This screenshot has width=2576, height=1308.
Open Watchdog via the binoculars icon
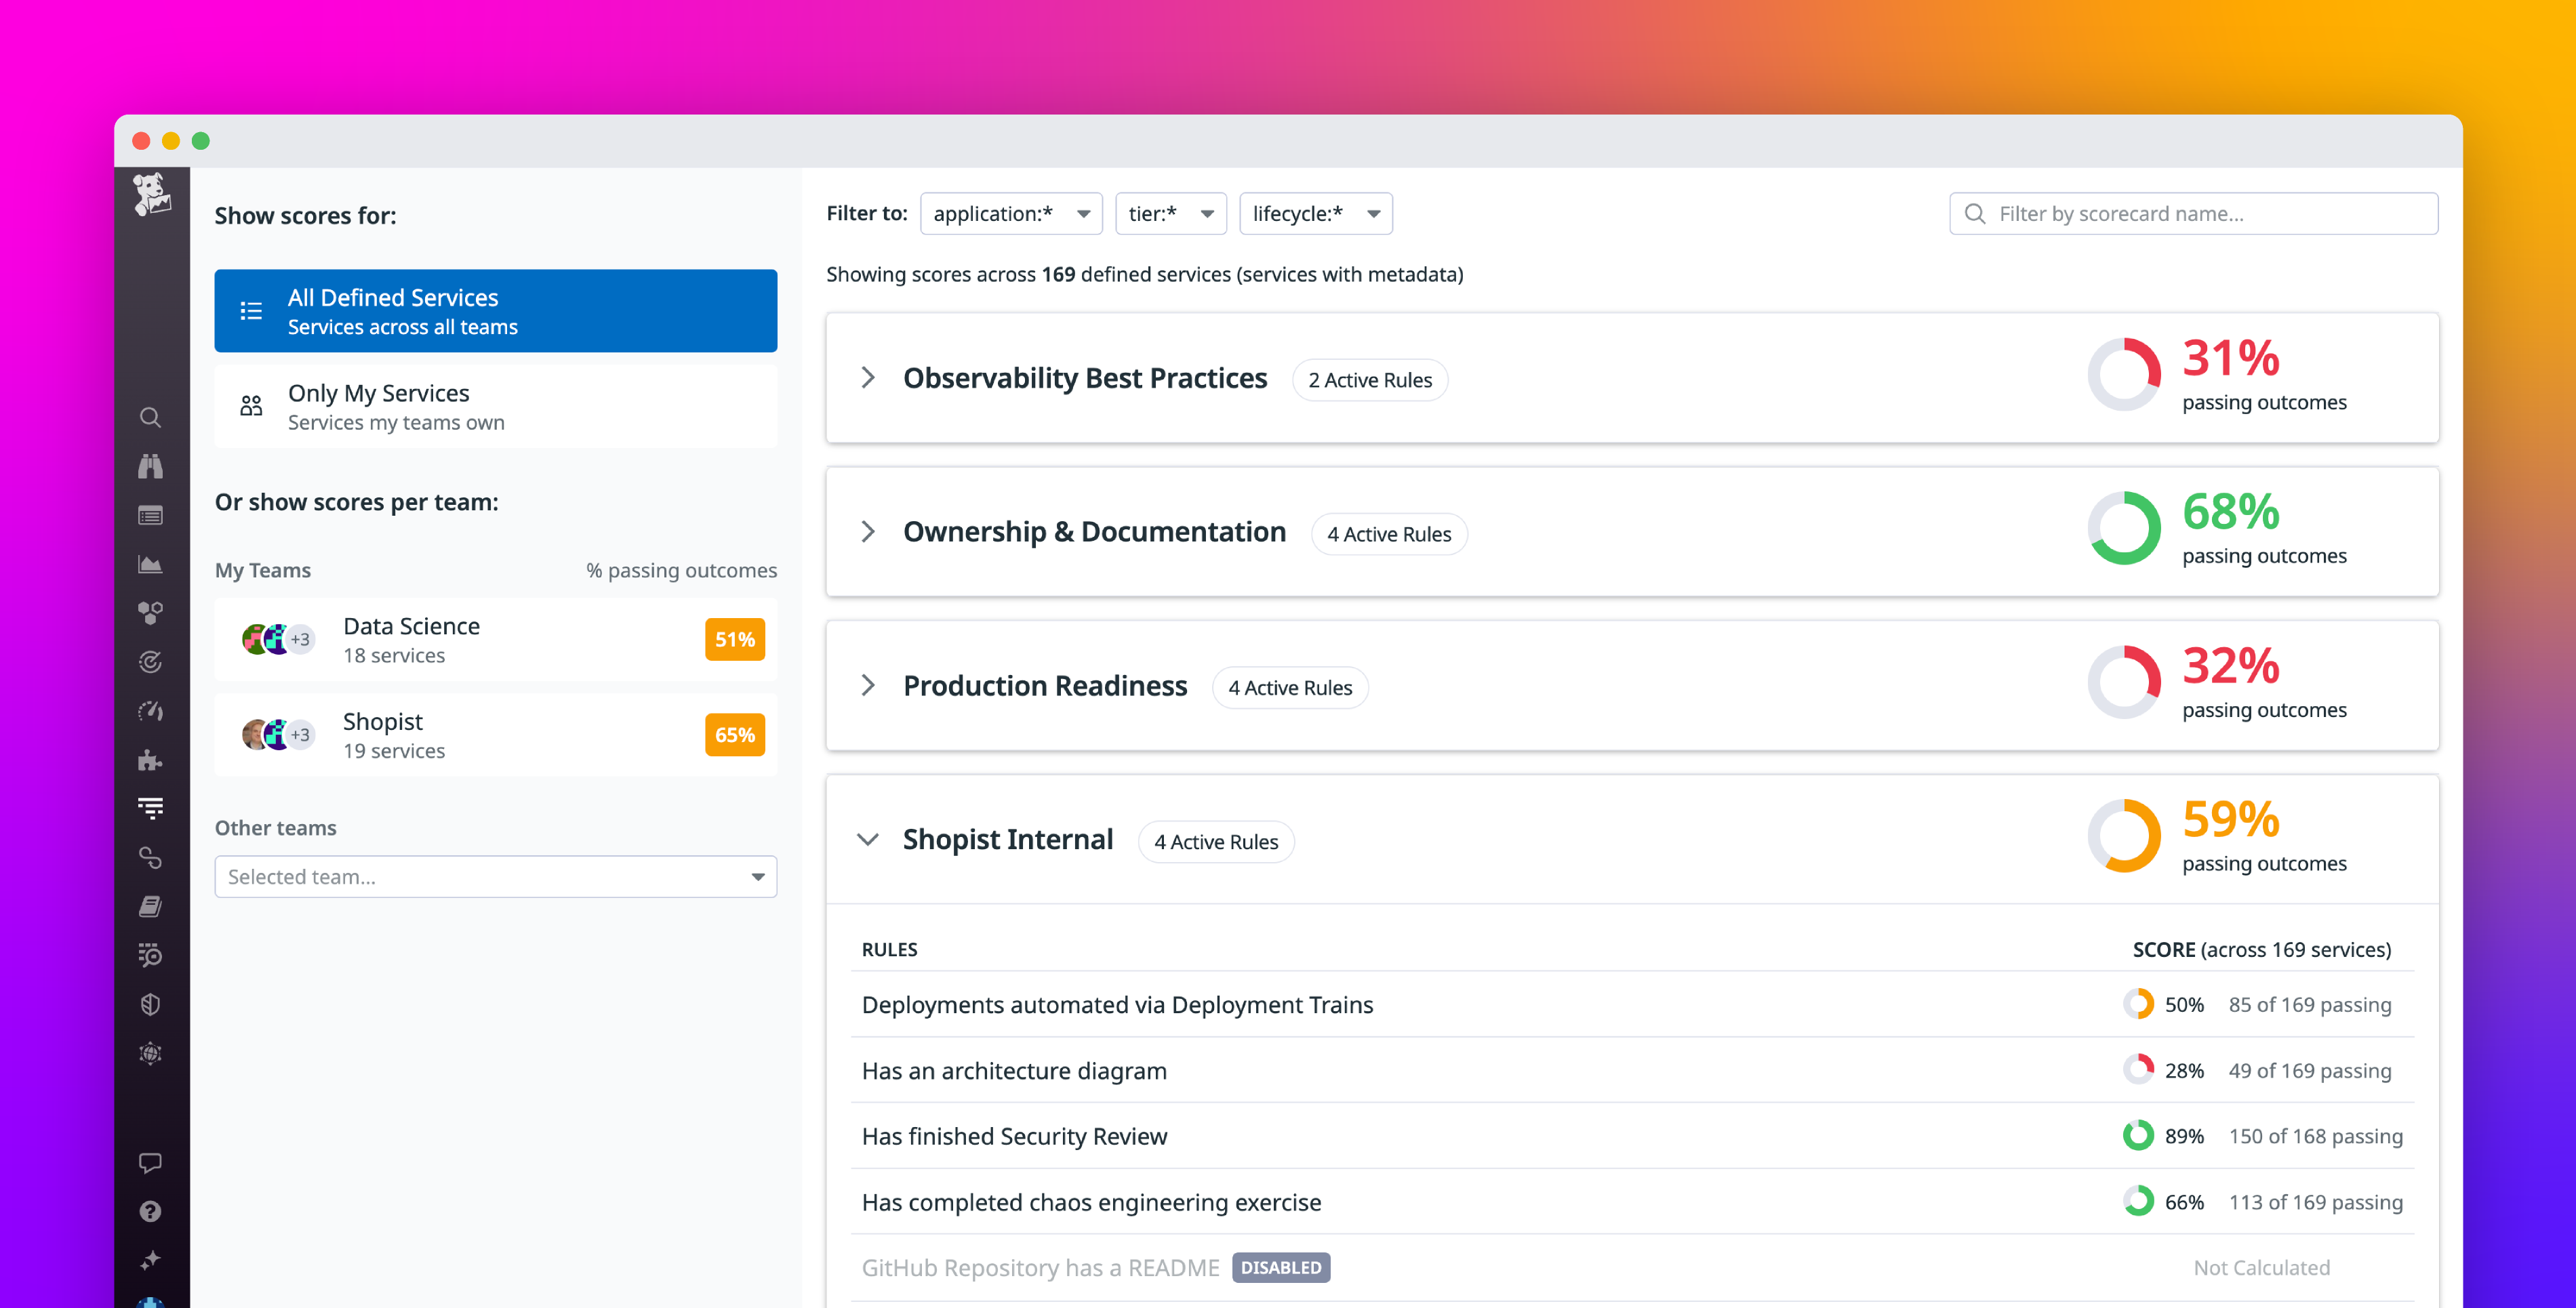coord(151,466)
